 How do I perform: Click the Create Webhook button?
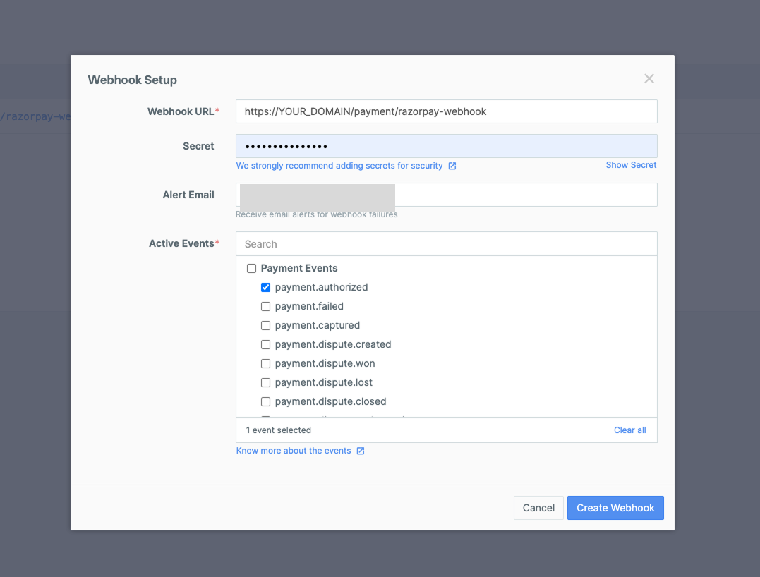[615, 508]
